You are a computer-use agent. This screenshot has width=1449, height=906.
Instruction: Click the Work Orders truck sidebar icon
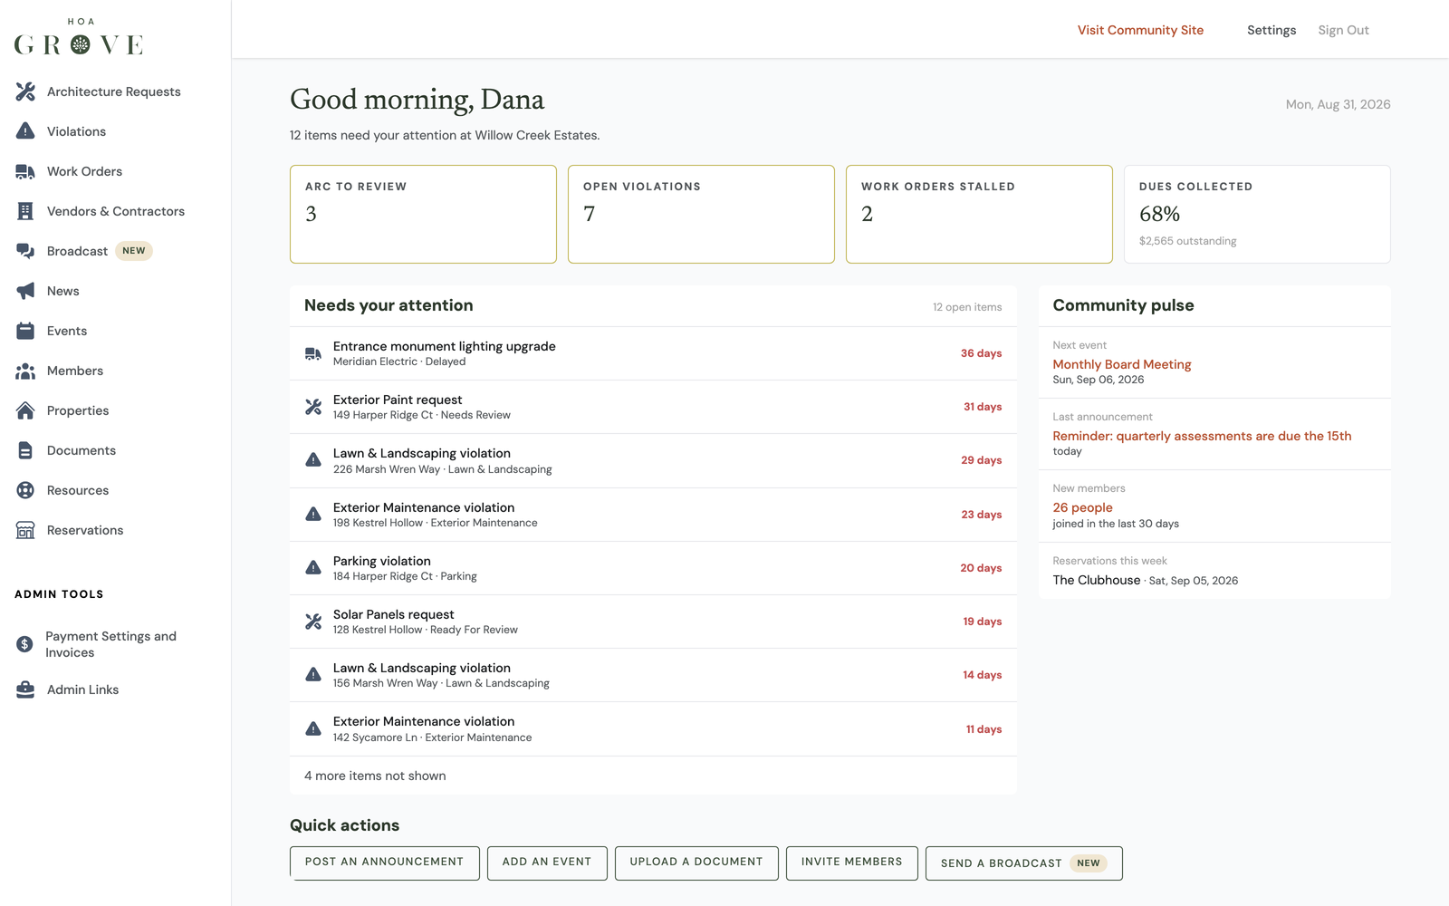[25, 171]
